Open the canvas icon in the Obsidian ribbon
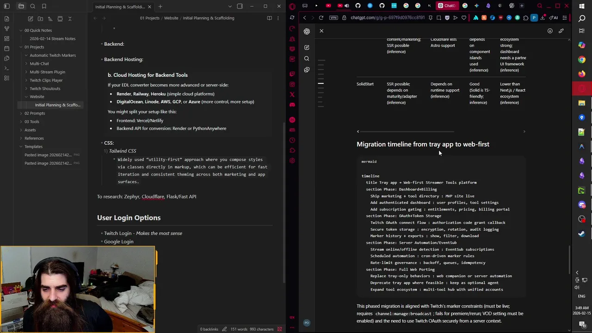This screenshot has width=592, height=333. coord(6,38)
